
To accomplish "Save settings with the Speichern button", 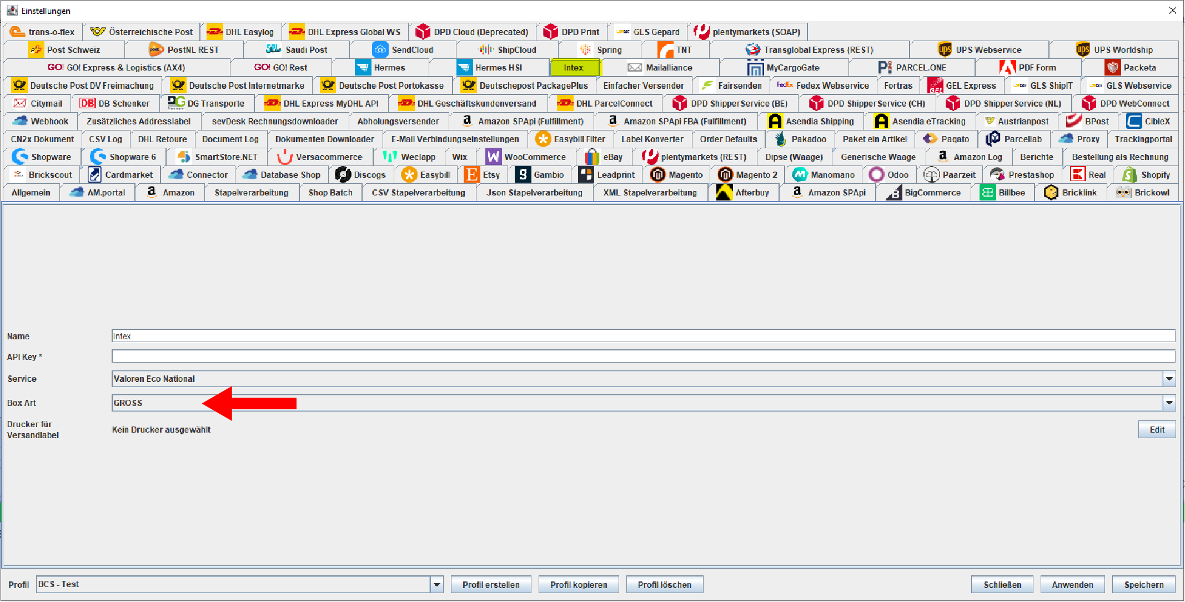I will (1144, 585).
